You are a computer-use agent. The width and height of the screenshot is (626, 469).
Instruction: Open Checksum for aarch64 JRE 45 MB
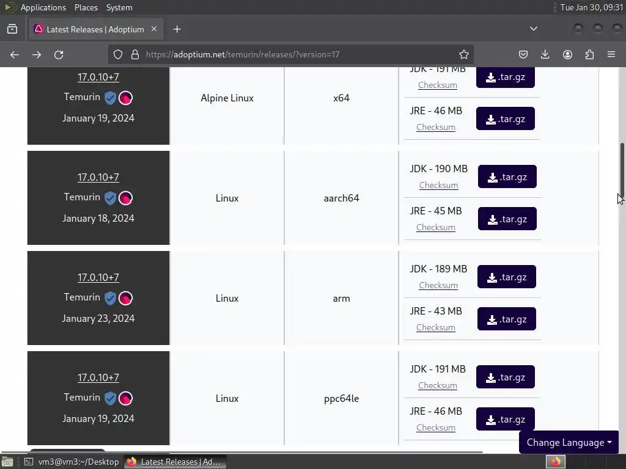click(435, 227)
